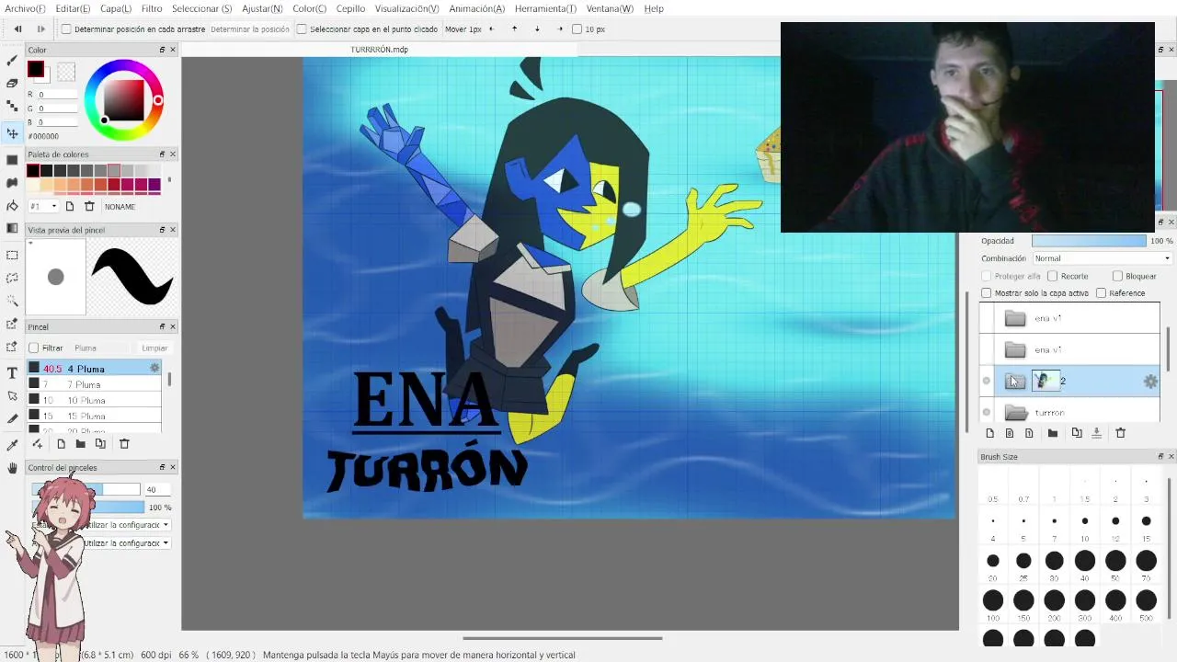Select the 10 Pluma brush
Image resolution: width=1177 pixels, height=662 pixels.
95,400
